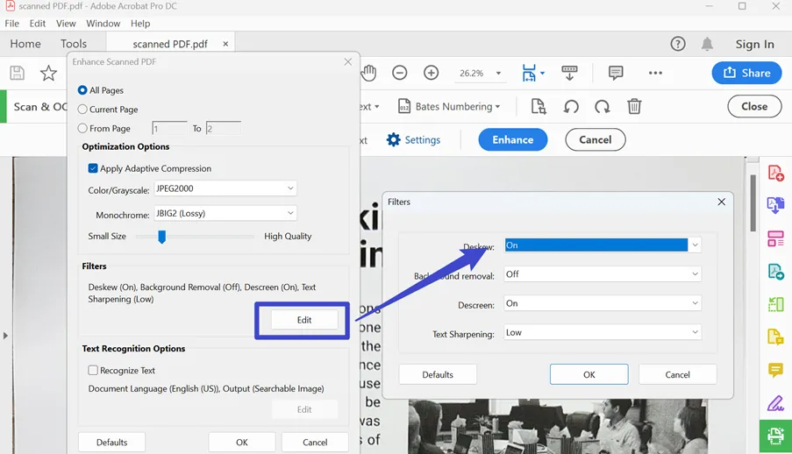Viewport: 792px width, 454px height.
Task: Check the Recognize Text checkbox
Action: (x=93, y=370)
